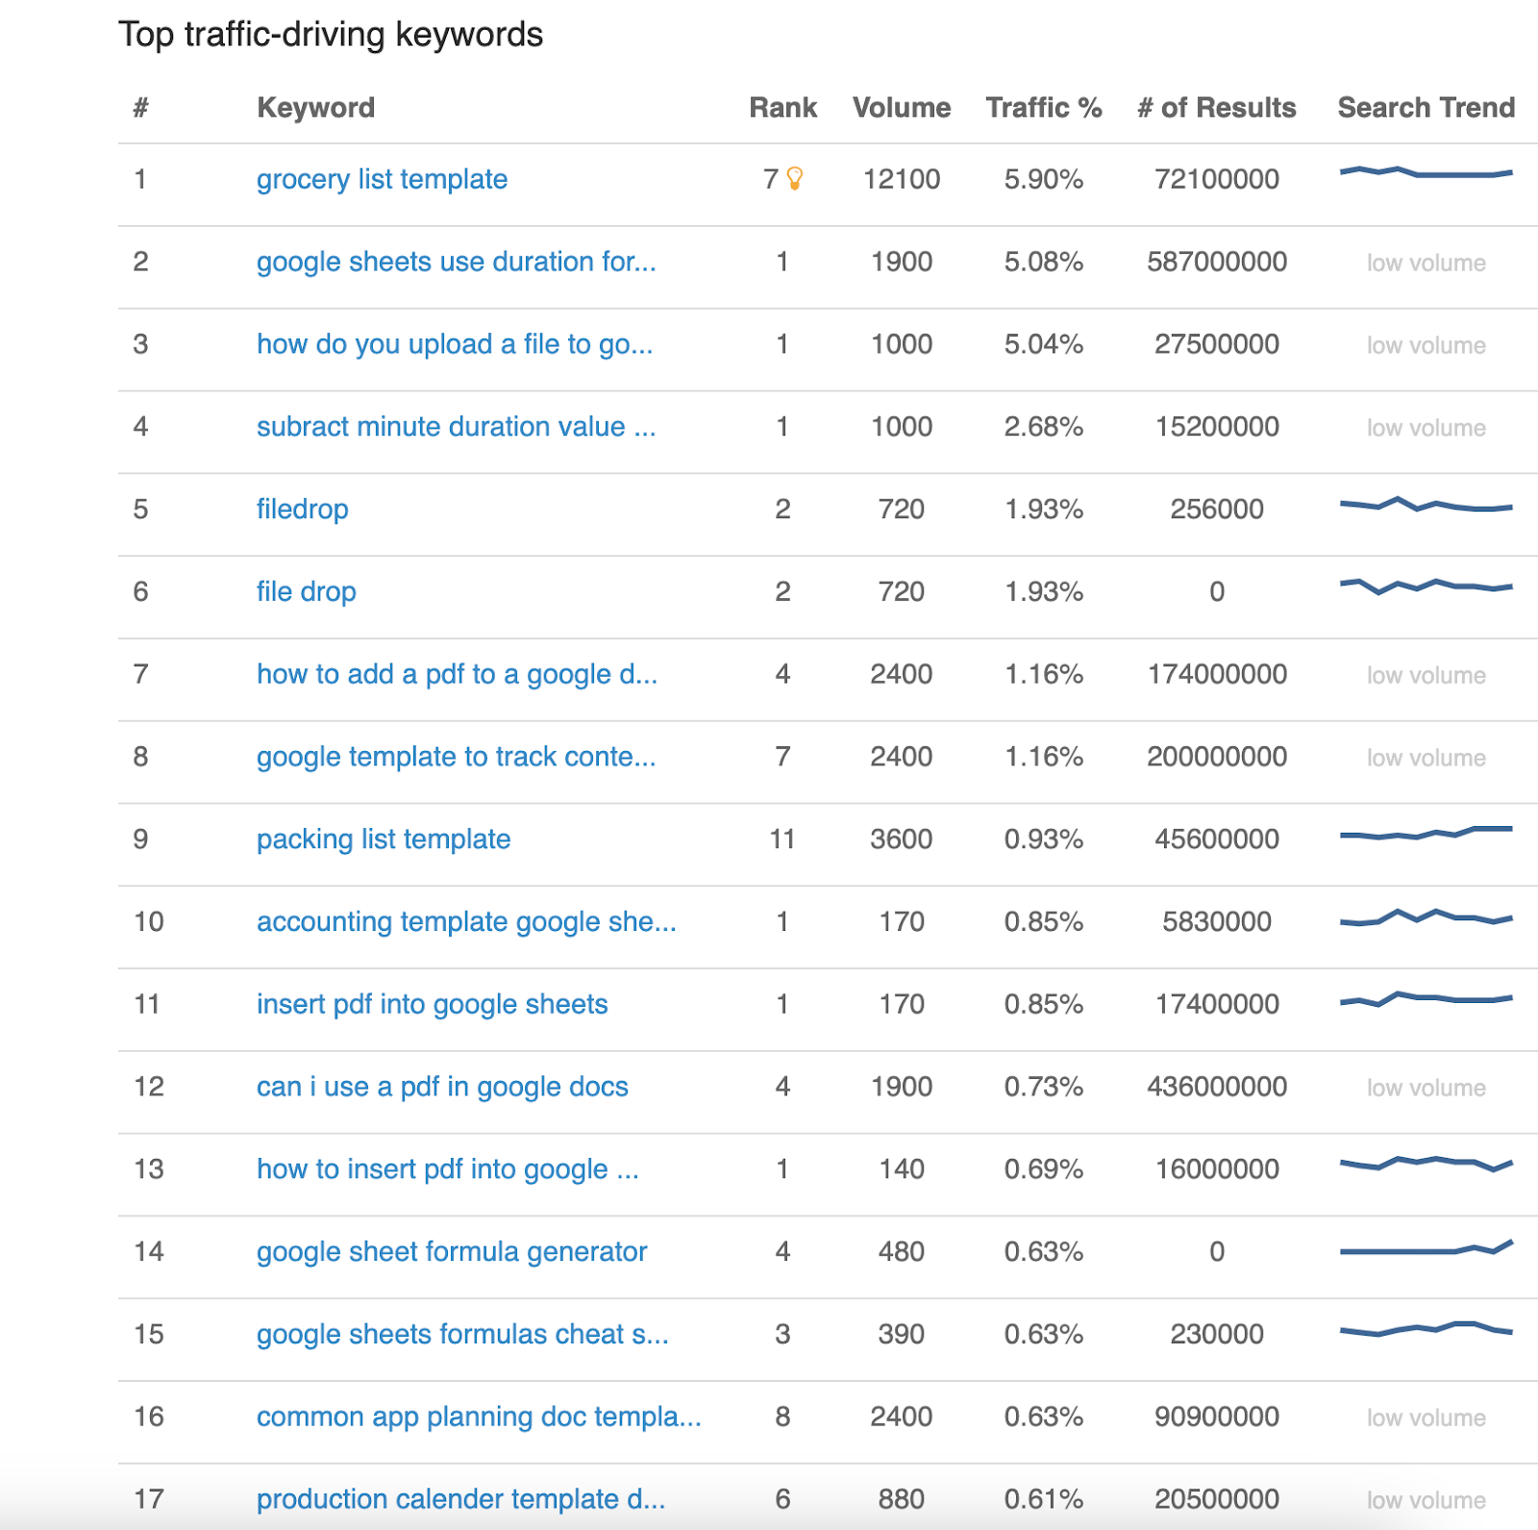Viewport: 1538px width, 1530px height.
Task: Open trend chart for packing list template
Action: 1426,834
